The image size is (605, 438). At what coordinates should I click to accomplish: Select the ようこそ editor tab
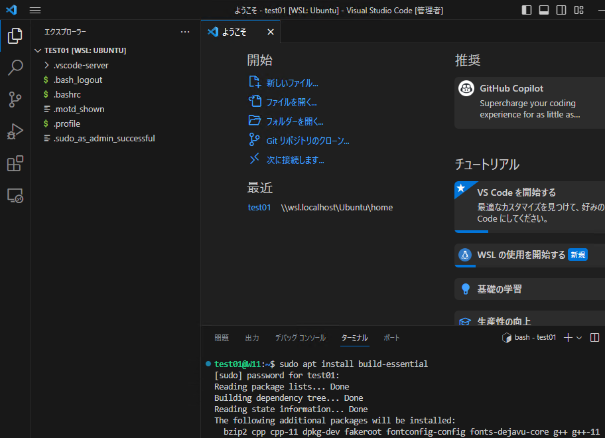click(240, 32)
